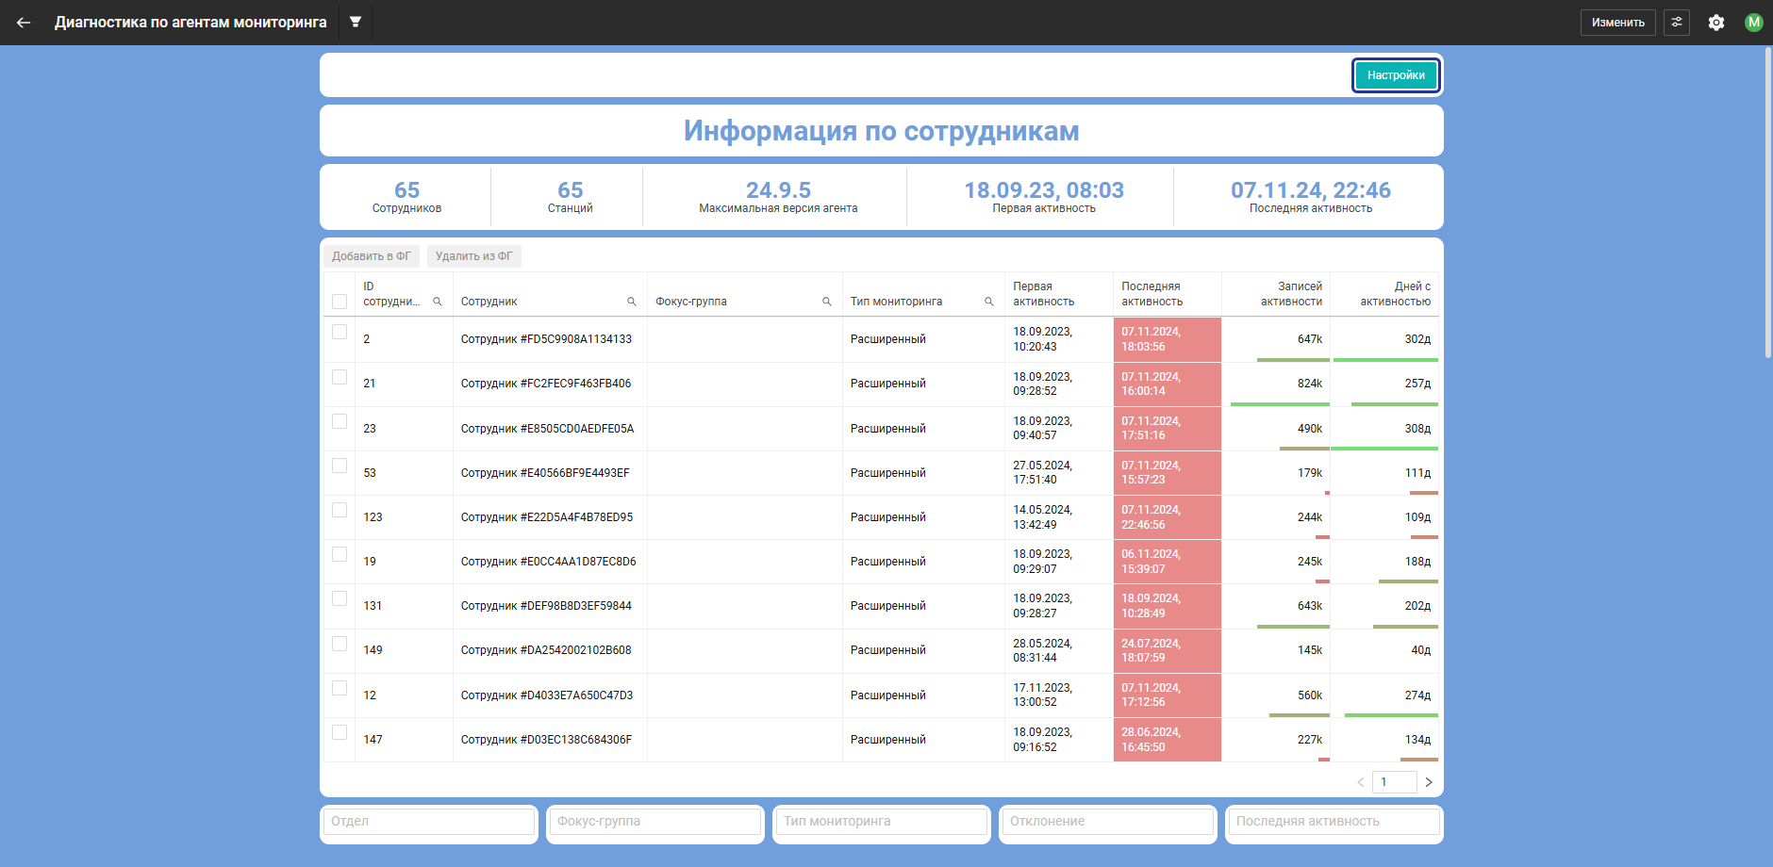This screenshot has height=867, width=1773.
Task: Click the 308д days with activity value
Action: click(1417, 429)
